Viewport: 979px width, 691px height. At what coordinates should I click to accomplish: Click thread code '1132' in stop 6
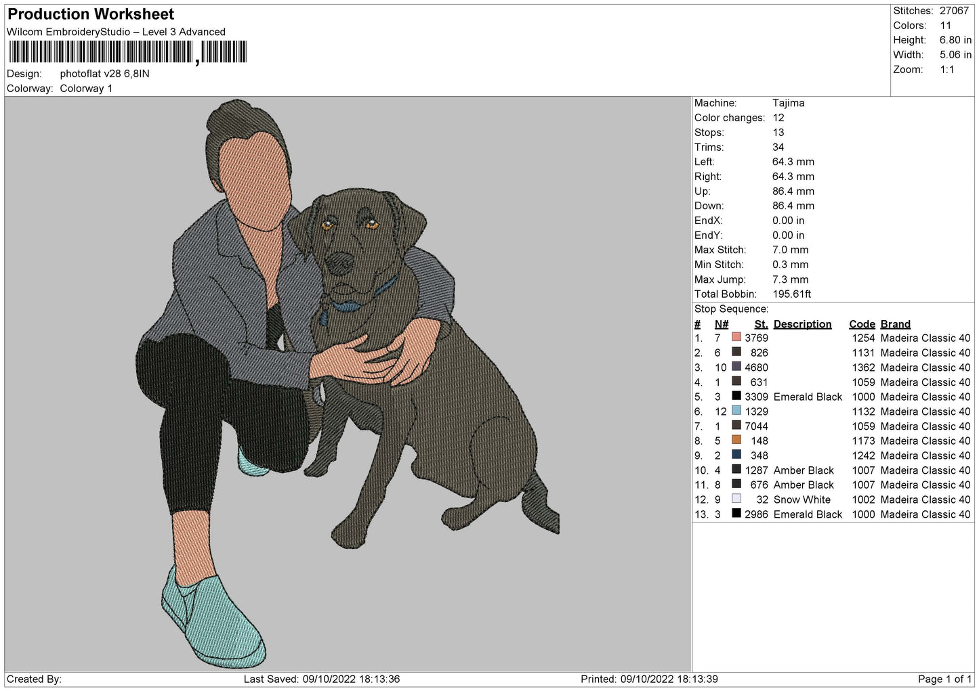(864, 411)
